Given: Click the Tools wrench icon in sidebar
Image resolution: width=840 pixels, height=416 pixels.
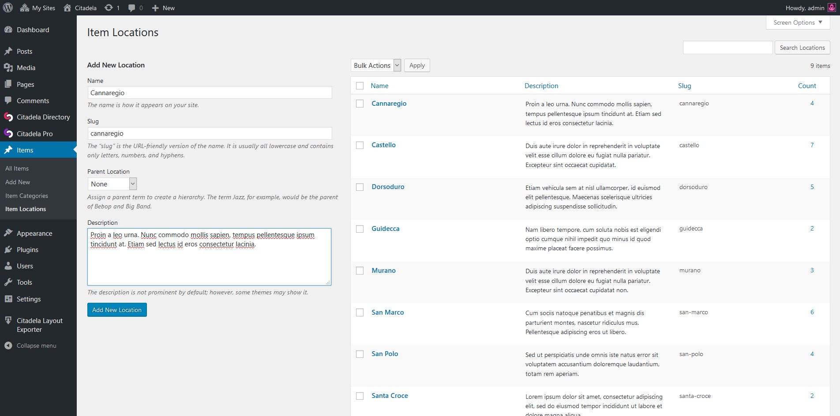Looking at the screenshot, I should click(x=8, y=282).
